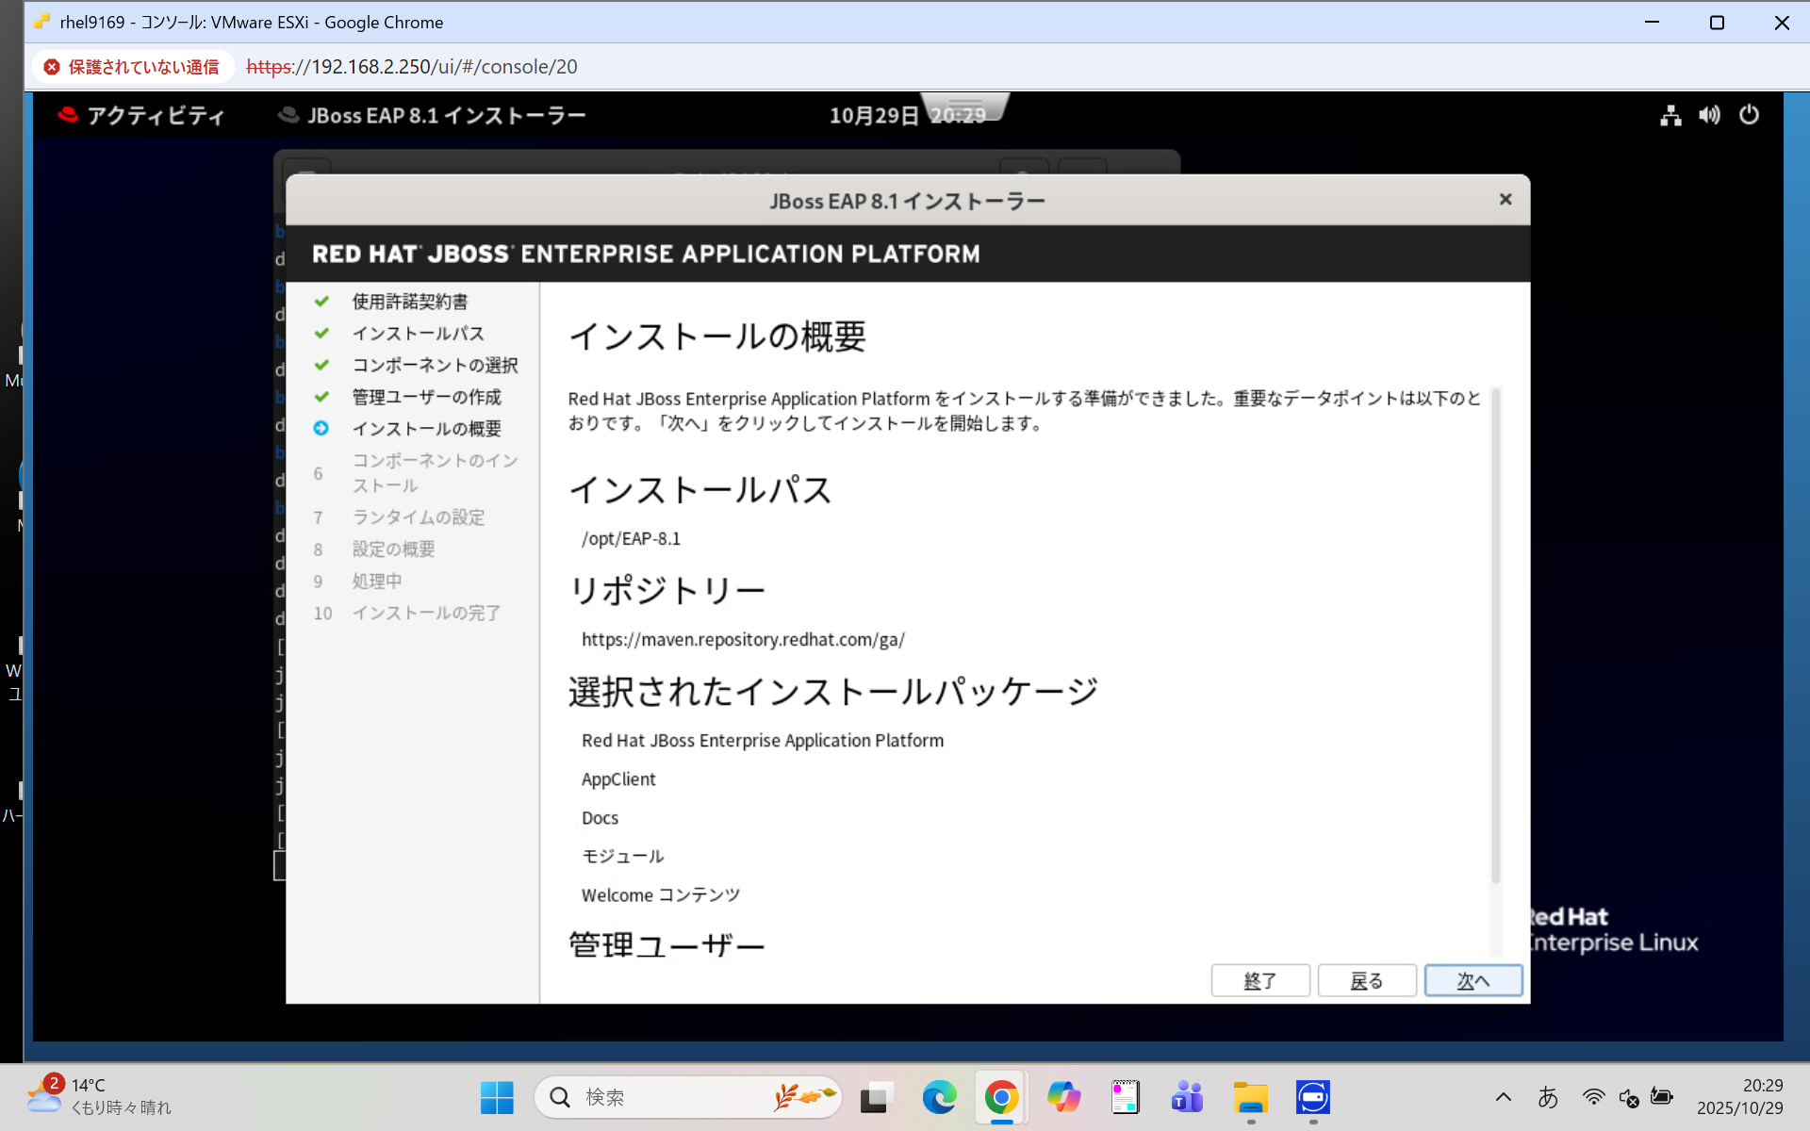
Task: Open the Wi-Fi icon in the system tray
Action: coord(1594,1097)
